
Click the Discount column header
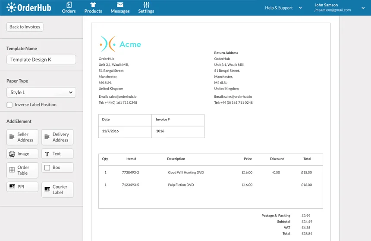pos(277,159)
